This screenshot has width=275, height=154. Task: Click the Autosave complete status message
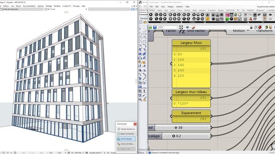(x=165, y=153)
